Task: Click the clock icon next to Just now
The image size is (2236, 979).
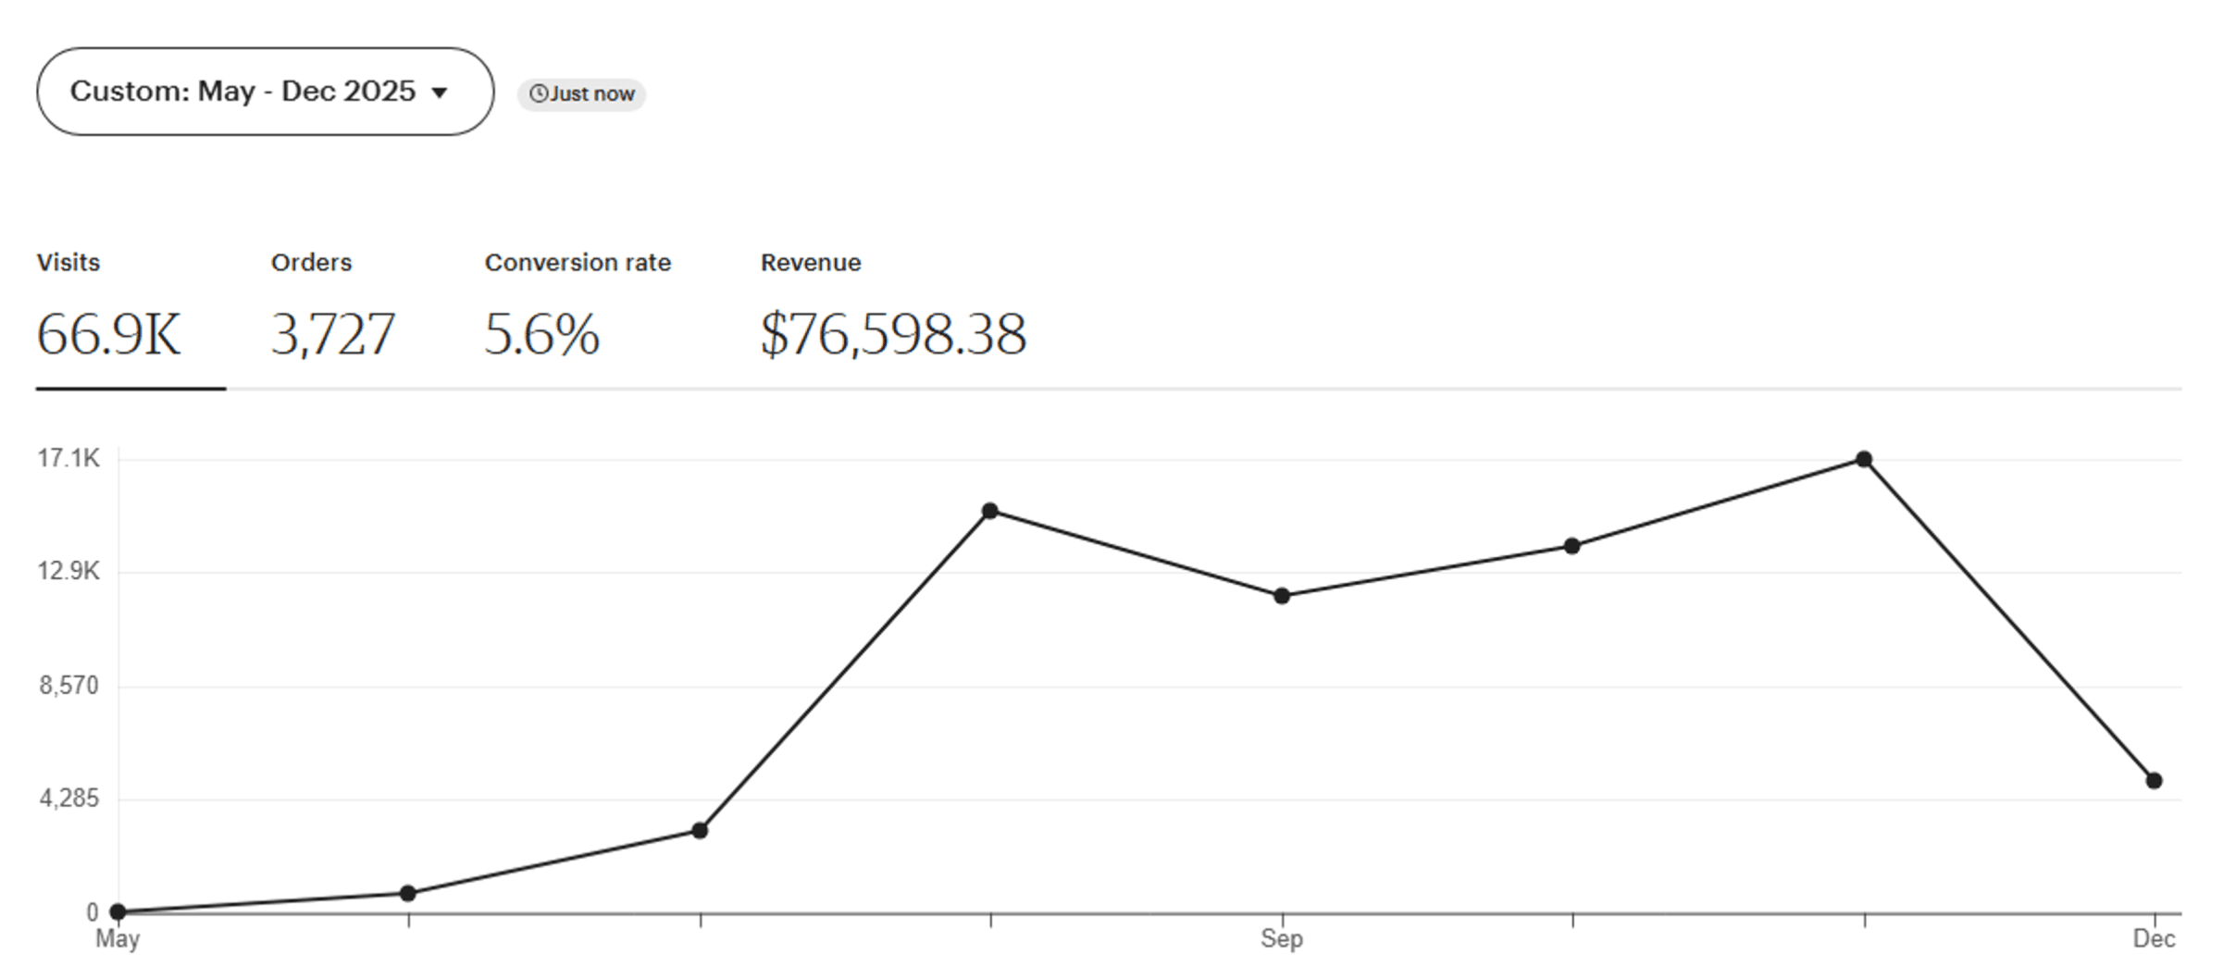Action: [540, 93]
